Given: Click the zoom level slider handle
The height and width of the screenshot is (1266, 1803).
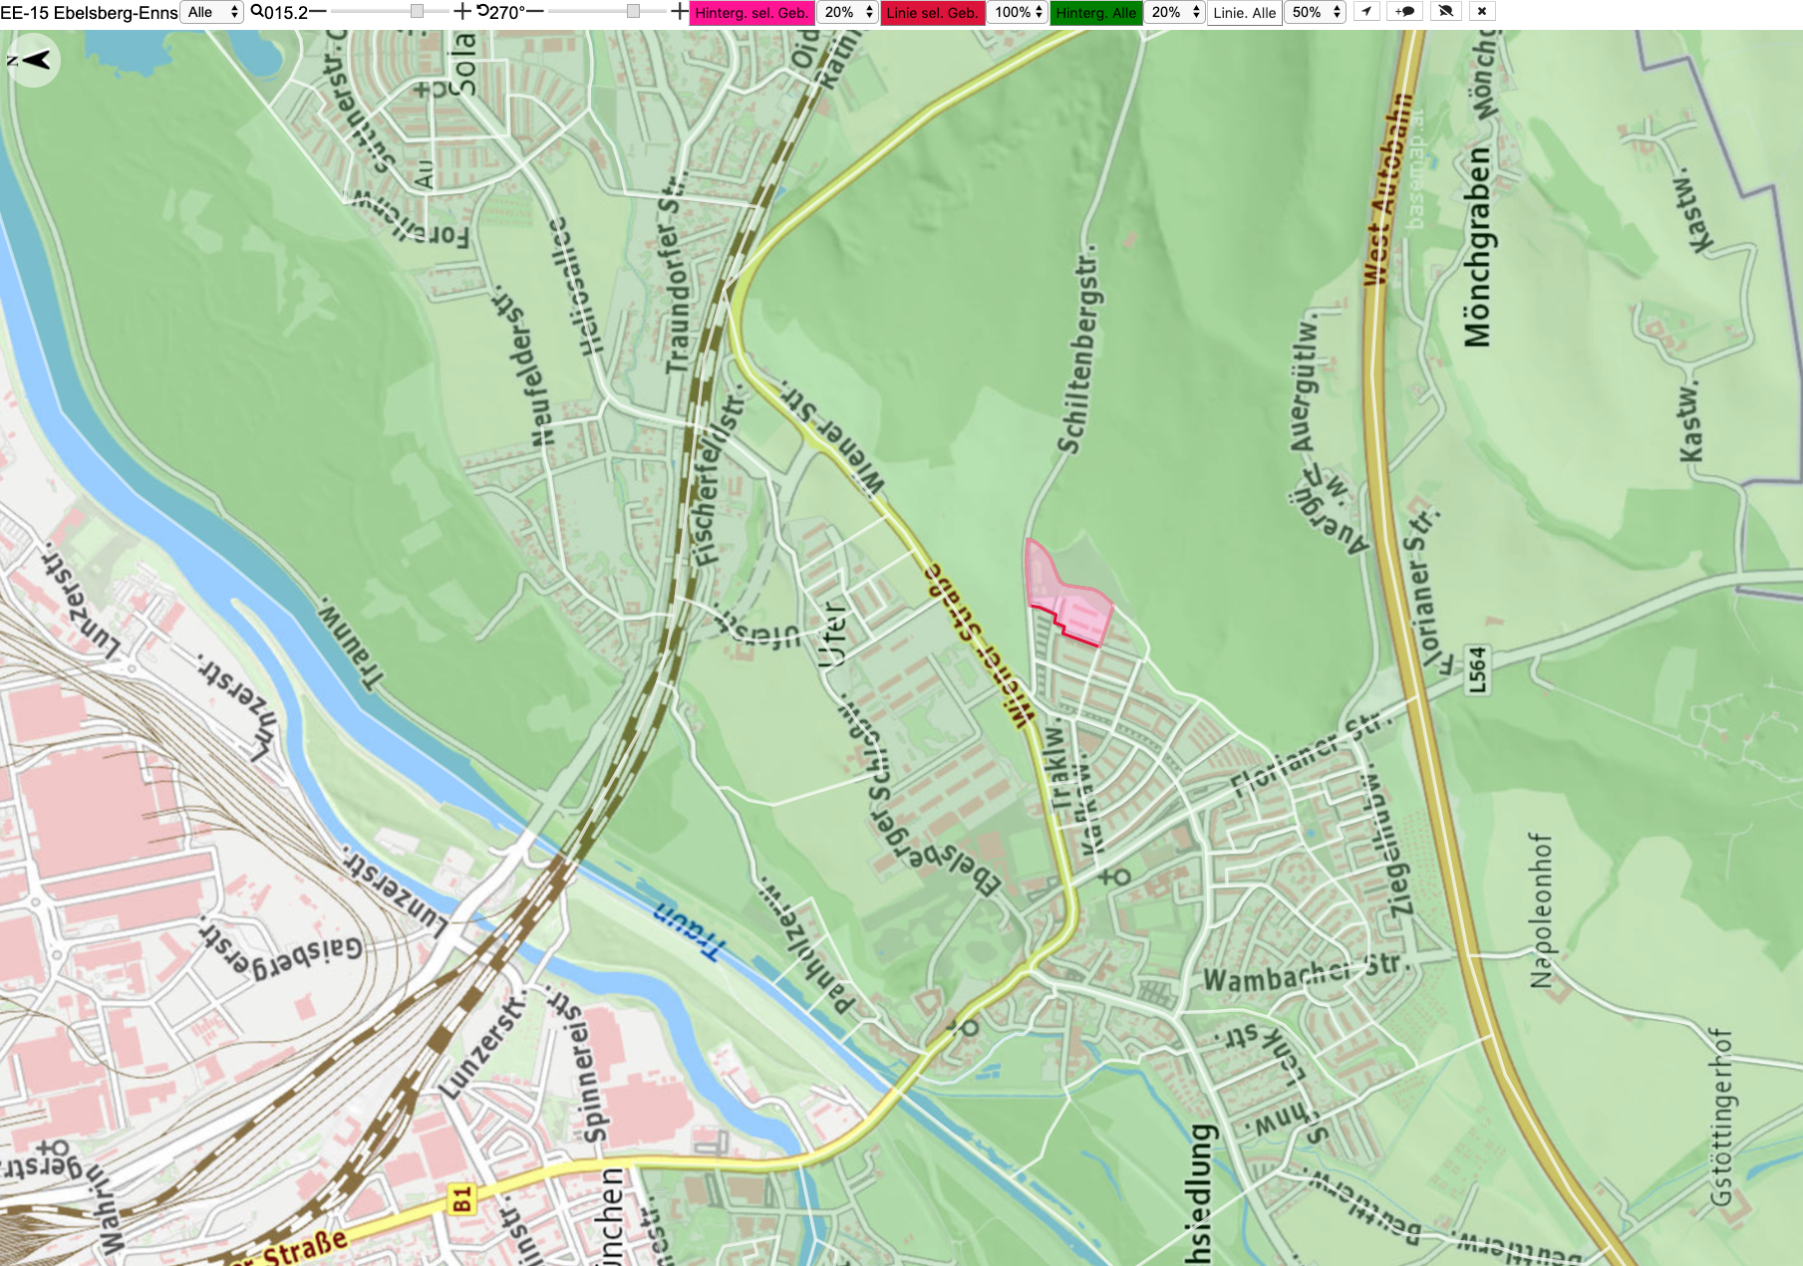Looking at the screenshot, I should tap(417, 12).
